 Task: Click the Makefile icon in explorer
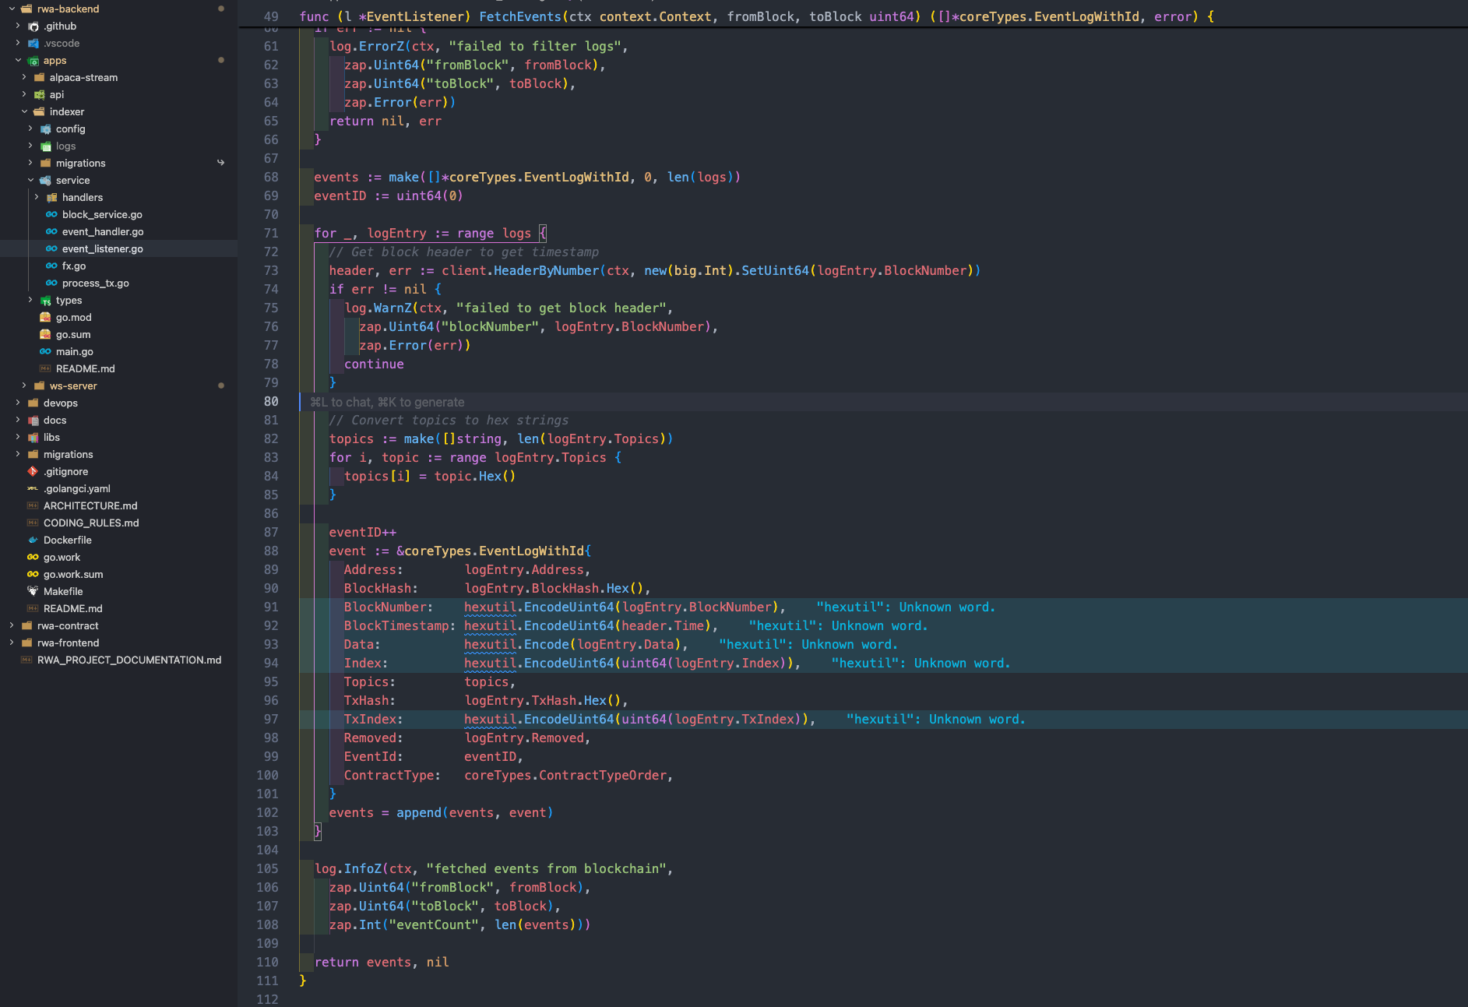[33, 591]
